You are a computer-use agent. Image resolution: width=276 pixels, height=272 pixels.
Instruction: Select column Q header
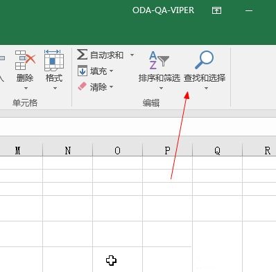click(217, 151)
